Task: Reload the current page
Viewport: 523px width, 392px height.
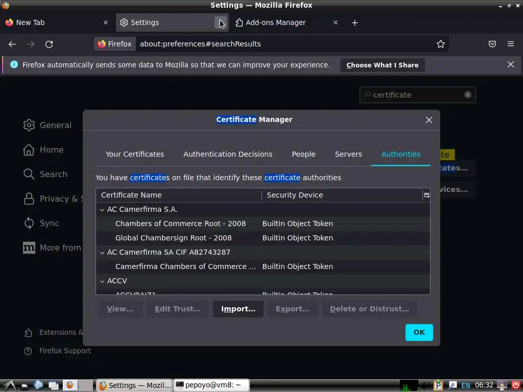Action: coord(49,44)
